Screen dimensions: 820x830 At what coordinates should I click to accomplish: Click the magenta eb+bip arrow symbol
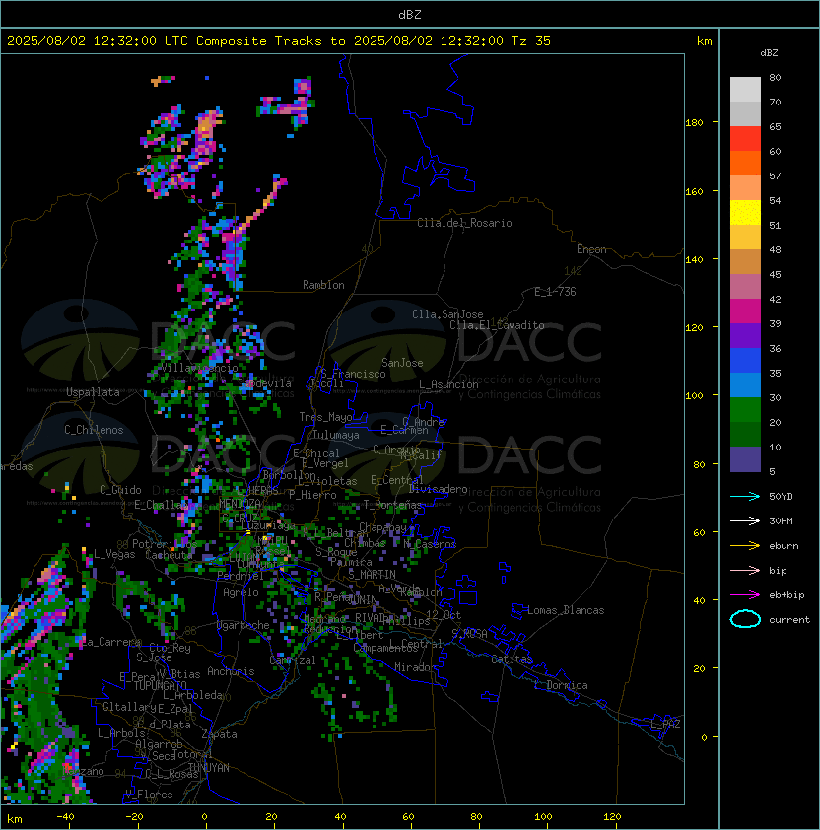click(745, 595)
